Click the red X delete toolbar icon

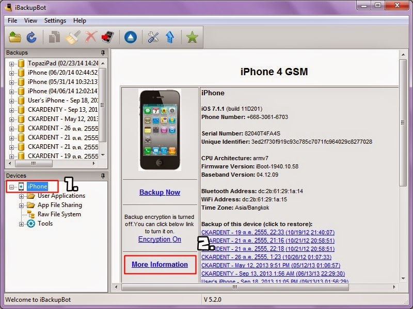pyautogui.click(x=91, y=37)
